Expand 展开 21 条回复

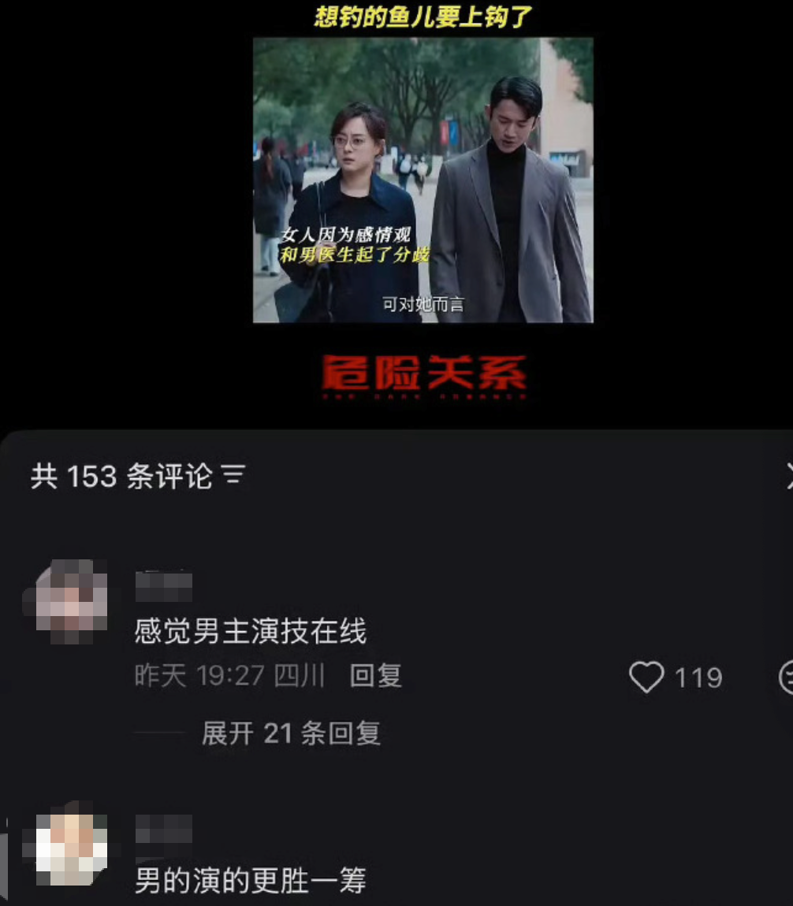(291, 733)
